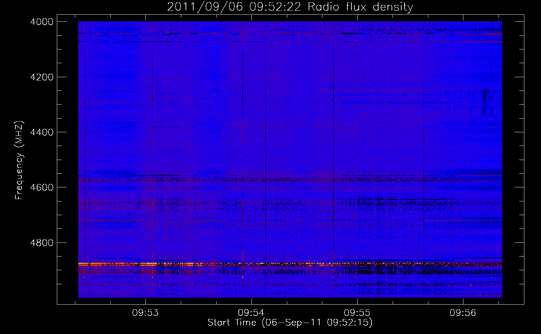541x334 pixels.
Task: Click the 4600 frequency axis label
Action: (x=42, y=187)
